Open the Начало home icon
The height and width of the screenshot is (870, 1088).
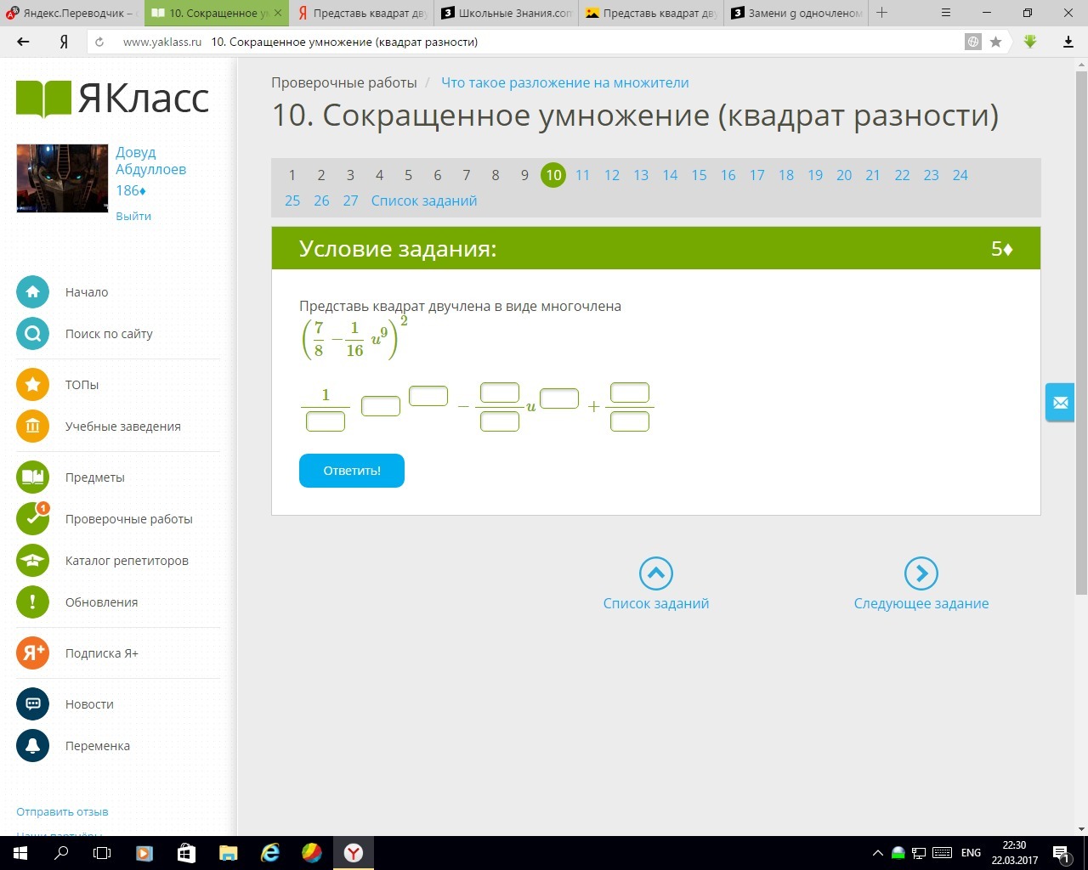32,292
